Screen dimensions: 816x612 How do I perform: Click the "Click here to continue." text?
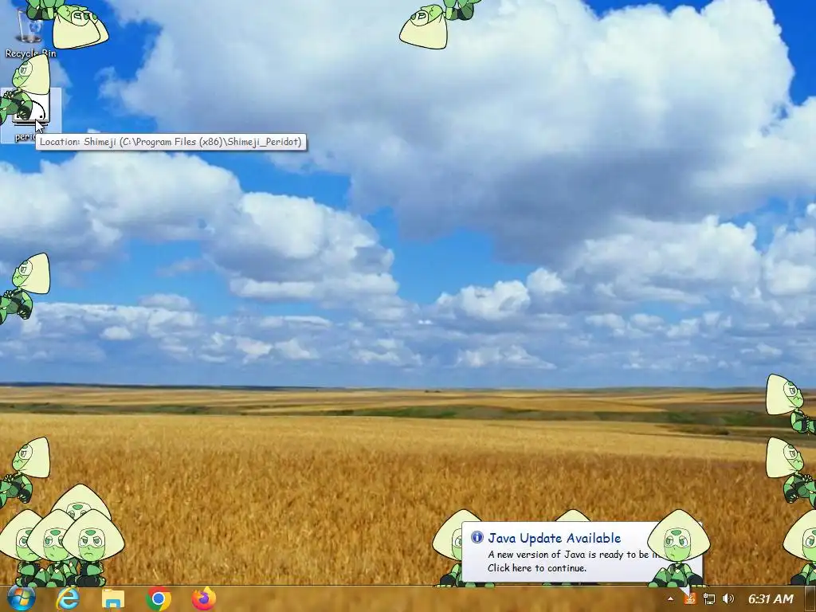click(537, 568)
